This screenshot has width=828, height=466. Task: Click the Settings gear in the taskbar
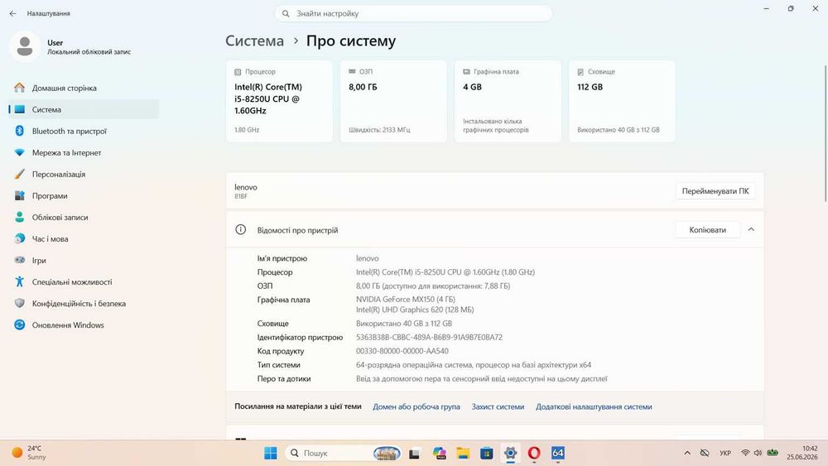pos(510,453)
